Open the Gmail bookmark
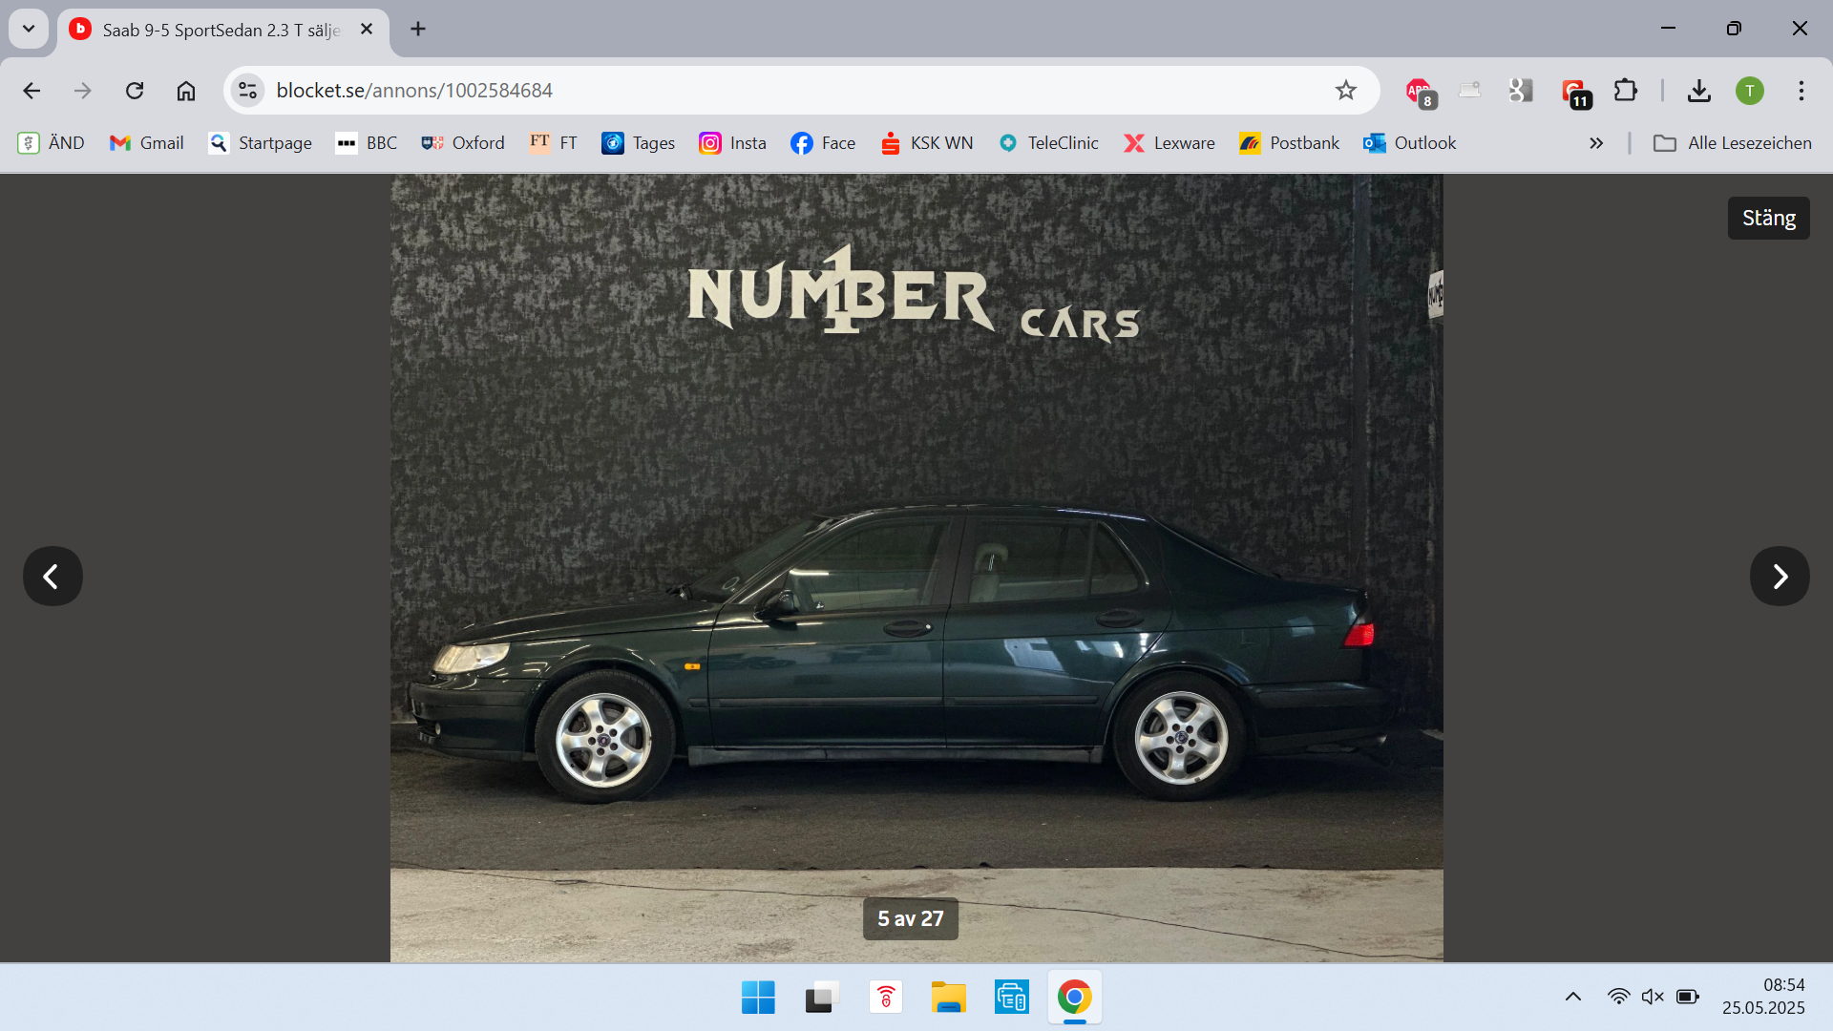Screen dimensions: 1833x1031 point(147,143)
